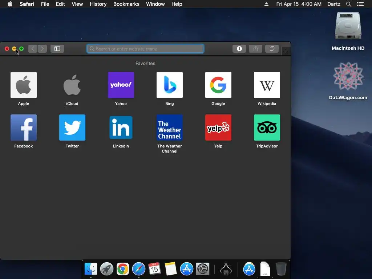Open the Yelp favorite tile
372x279 pixels.
pos(218,128)
